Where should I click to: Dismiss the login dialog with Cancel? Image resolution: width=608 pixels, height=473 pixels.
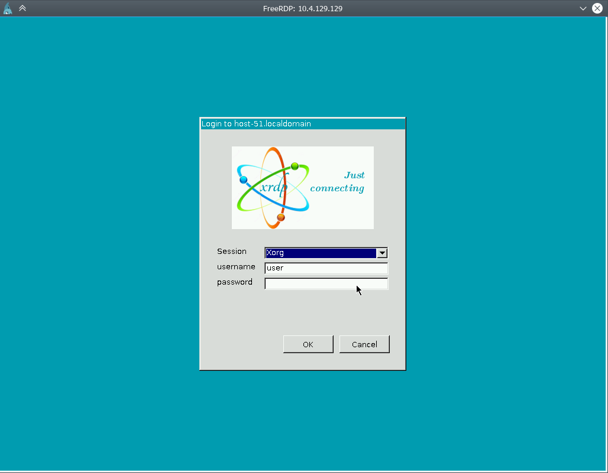pyautogui.click(x=364, y=344)
